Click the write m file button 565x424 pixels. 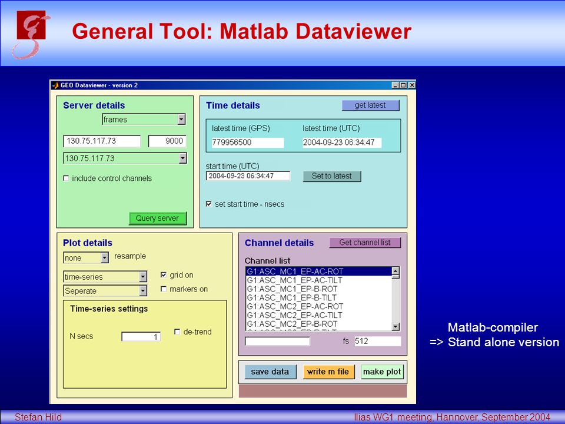point(328,372)
